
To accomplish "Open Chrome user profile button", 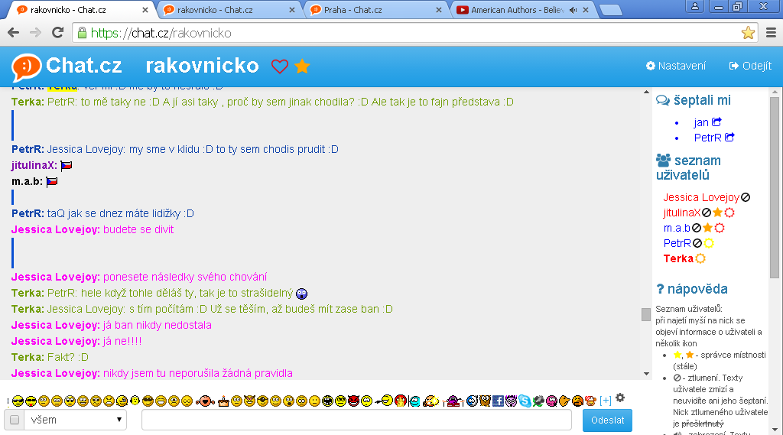I will click(694, 6).
